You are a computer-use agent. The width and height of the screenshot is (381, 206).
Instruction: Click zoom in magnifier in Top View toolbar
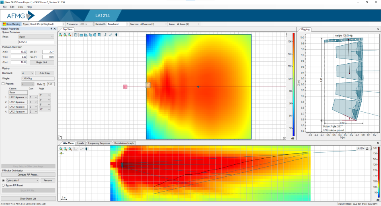point(61,35)
